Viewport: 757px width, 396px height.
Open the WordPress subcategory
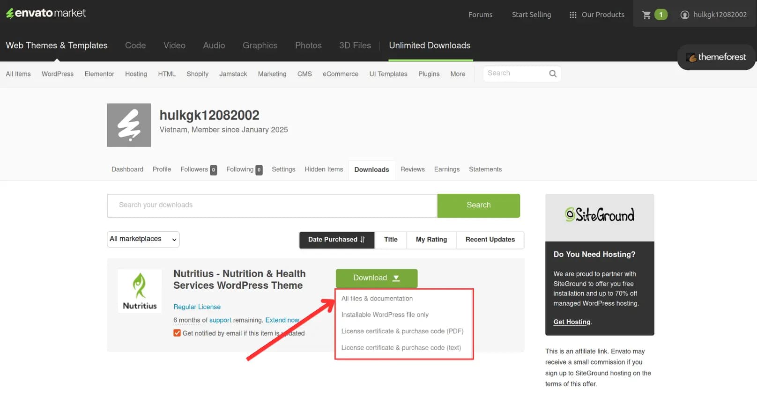tap(58, 74)
